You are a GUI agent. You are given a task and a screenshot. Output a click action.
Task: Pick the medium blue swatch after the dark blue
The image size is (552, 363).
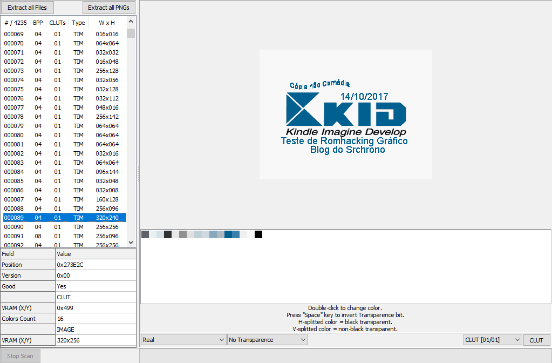(236, 234)
